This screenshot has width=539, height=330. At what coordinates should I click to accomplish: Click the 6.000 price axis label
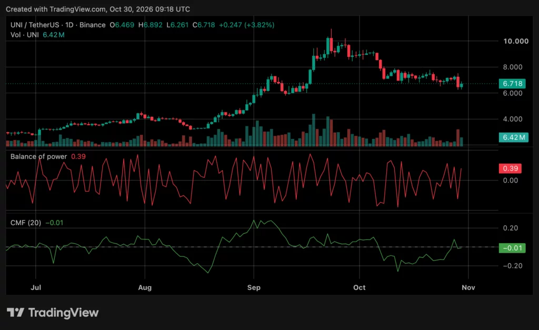coord(513,93)
